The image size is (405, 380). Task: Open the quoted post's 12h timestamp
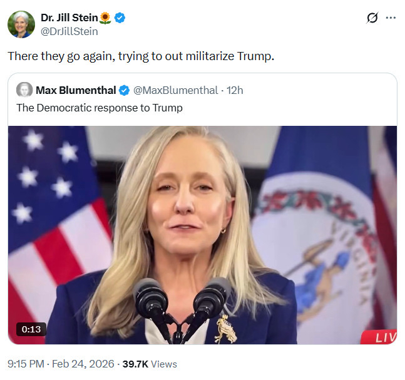235,90
